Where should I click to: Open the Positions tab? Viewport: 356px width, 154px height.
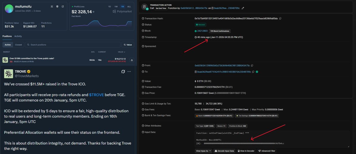(7, 36)
